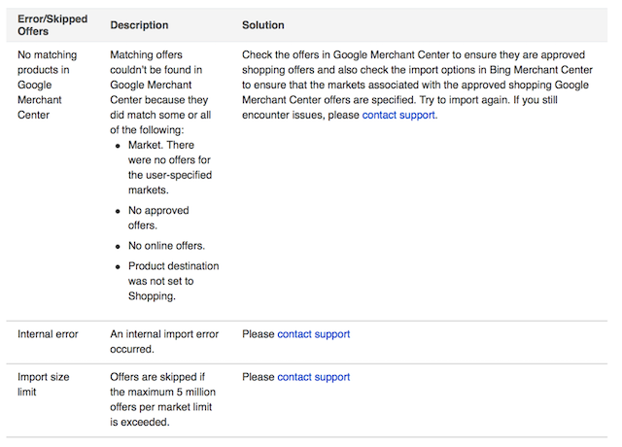Click Matching offers couldn't be found text

160,92
